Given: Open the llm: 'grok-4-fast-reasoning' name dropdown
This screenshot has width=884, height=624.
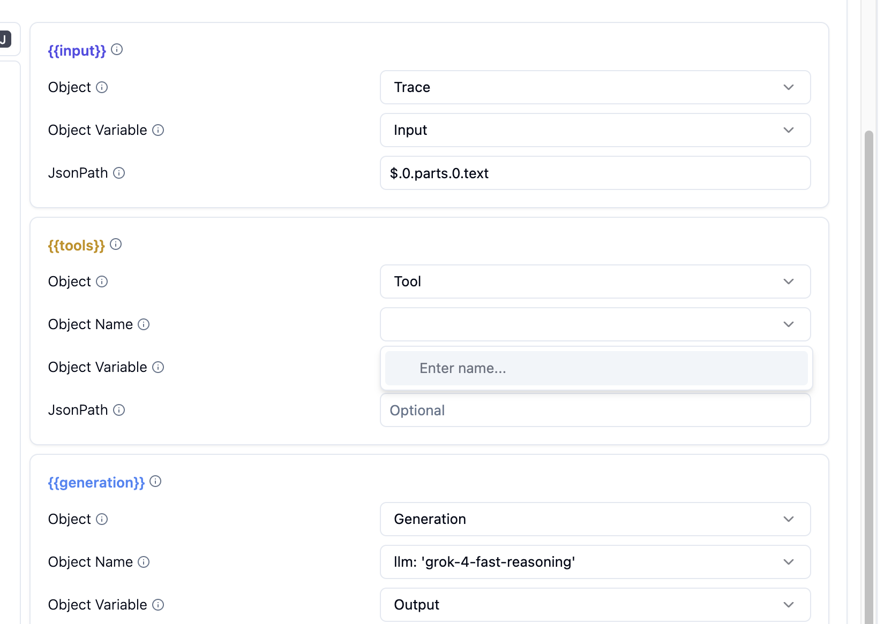Looking at the screenshot, I should click(595, 562).
